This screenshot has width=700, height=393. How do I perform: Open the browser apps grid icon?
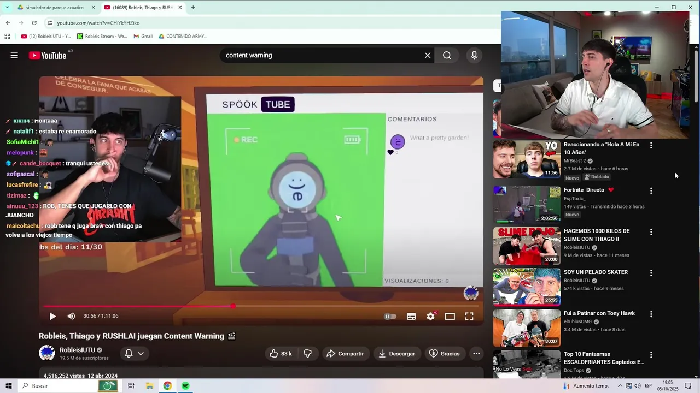point(7,37)
